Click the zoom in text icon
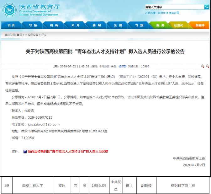This screenshot has width=211, height=194. coord(203,66)
